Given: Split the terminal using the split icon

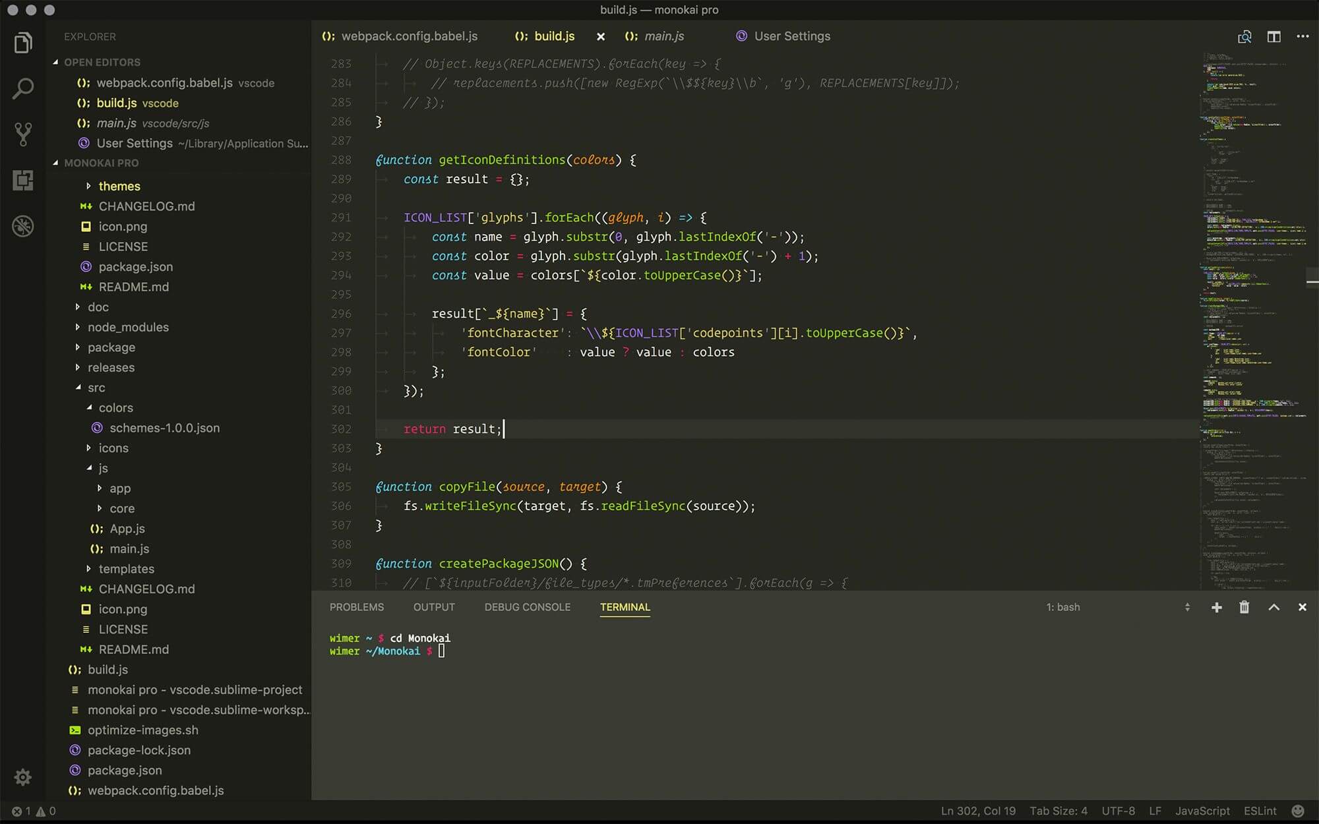Looking at the screenshot, I should click(x=1186, y=607).
